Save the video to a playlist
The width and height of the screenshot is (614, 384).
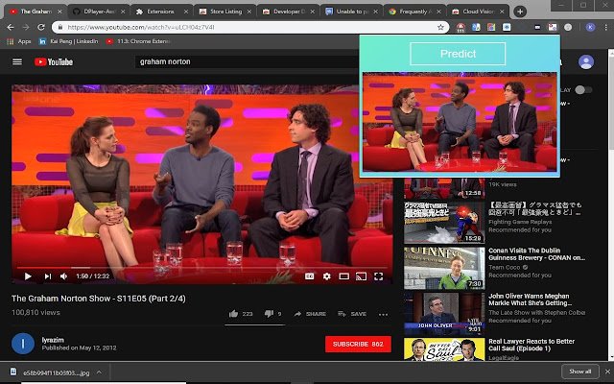click(x=352, y=314)
